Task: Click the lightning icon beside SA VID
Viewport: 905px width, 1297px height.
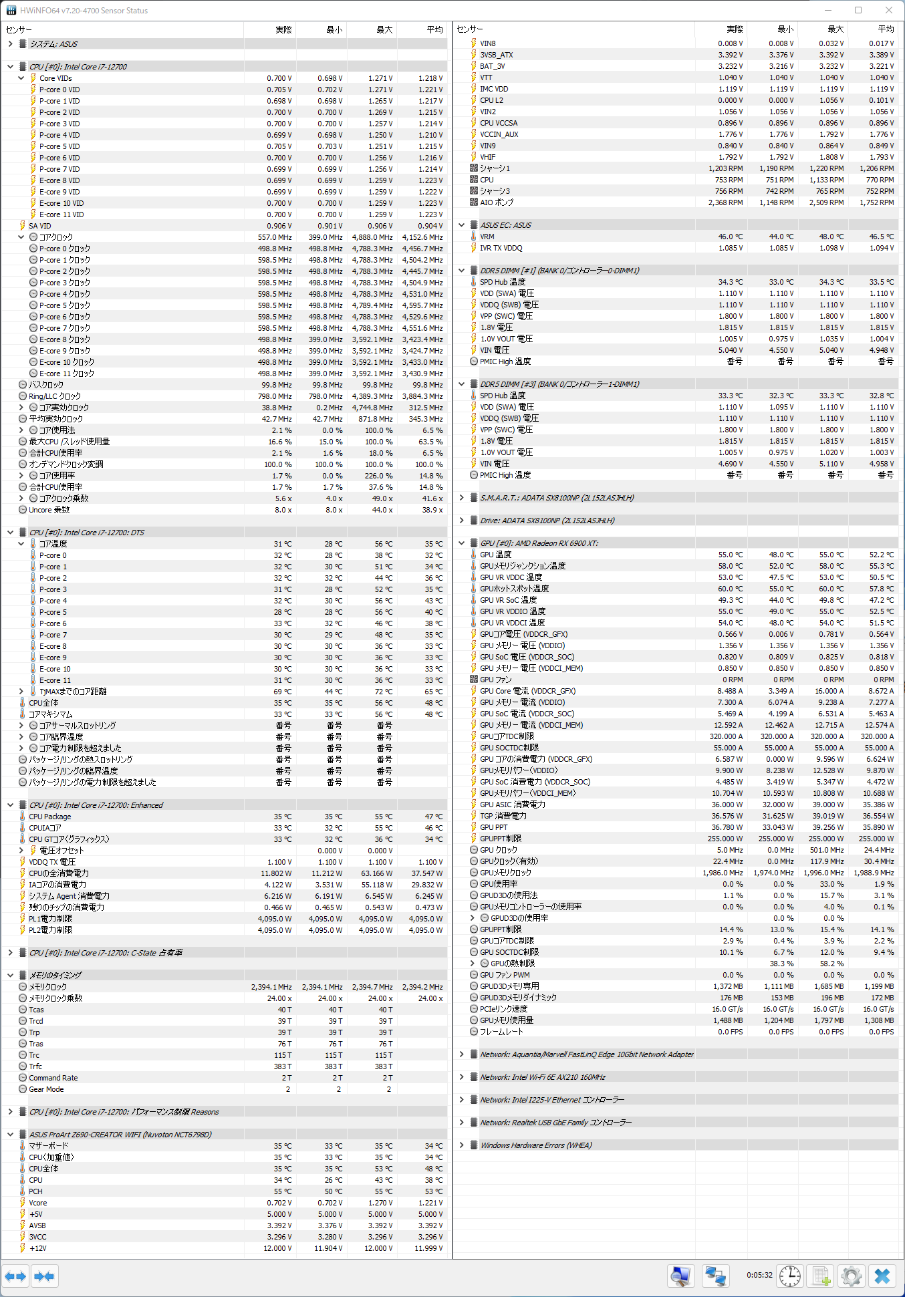Action: click(23, 226)
